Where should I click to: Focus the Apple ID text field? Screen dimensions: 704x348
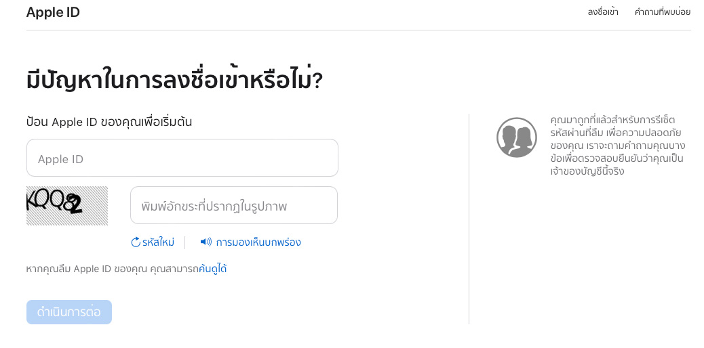pos(182,158)
